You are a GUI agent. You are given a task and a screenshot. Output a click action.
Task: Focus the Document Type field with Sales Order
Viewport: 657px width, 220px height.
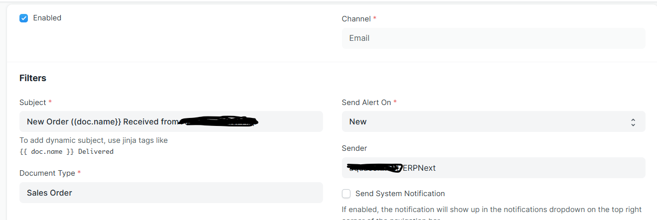click(x=171, y=193)
